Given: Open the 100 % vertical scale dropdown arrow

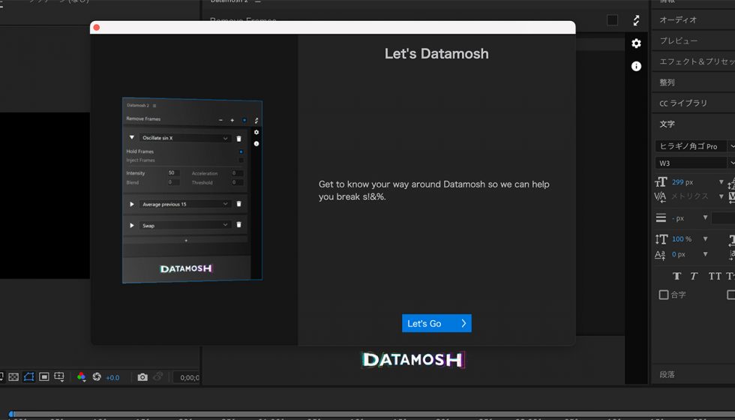Looking at the screenshot, I should coord(705,239).
